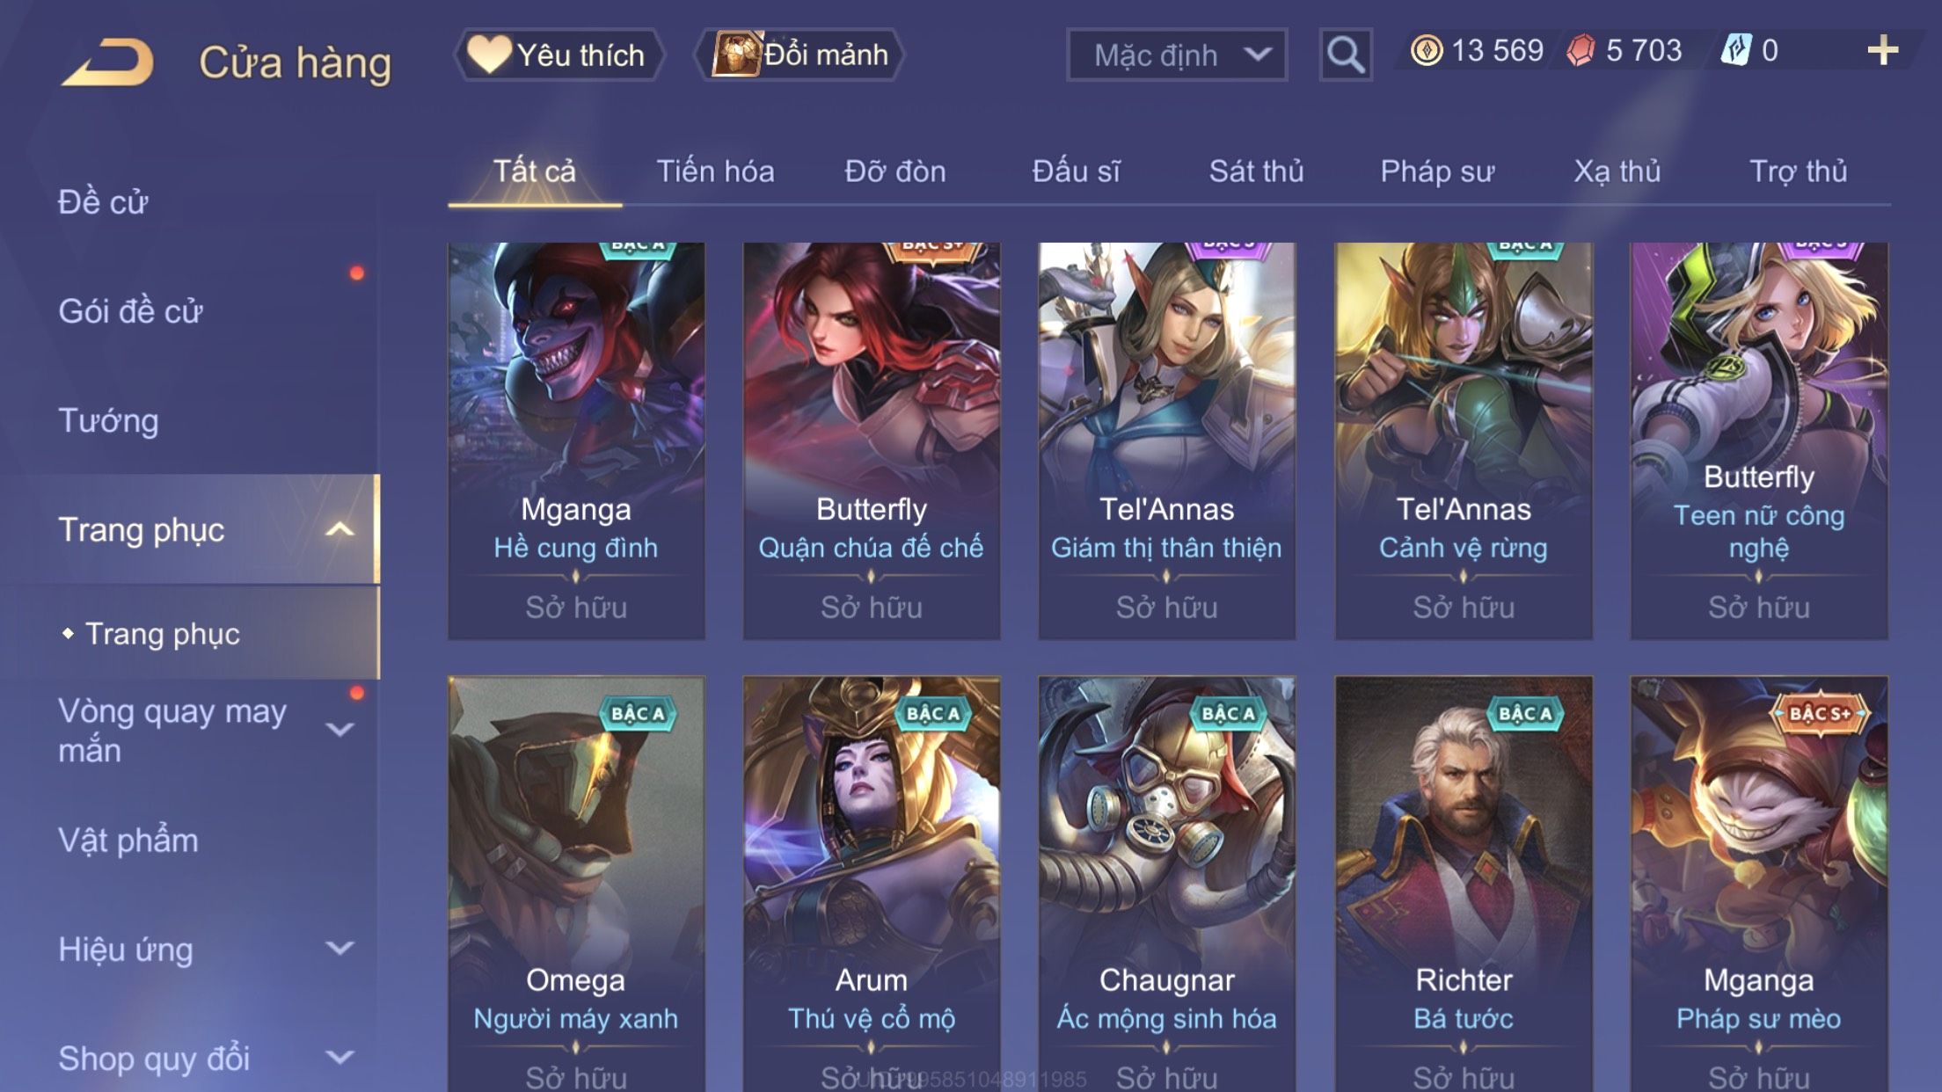This screenshot has height=1092, width=1942.
Task: Click the heart icon on Yêu thích
Action: pyautogui.click(x=489, y=54)
